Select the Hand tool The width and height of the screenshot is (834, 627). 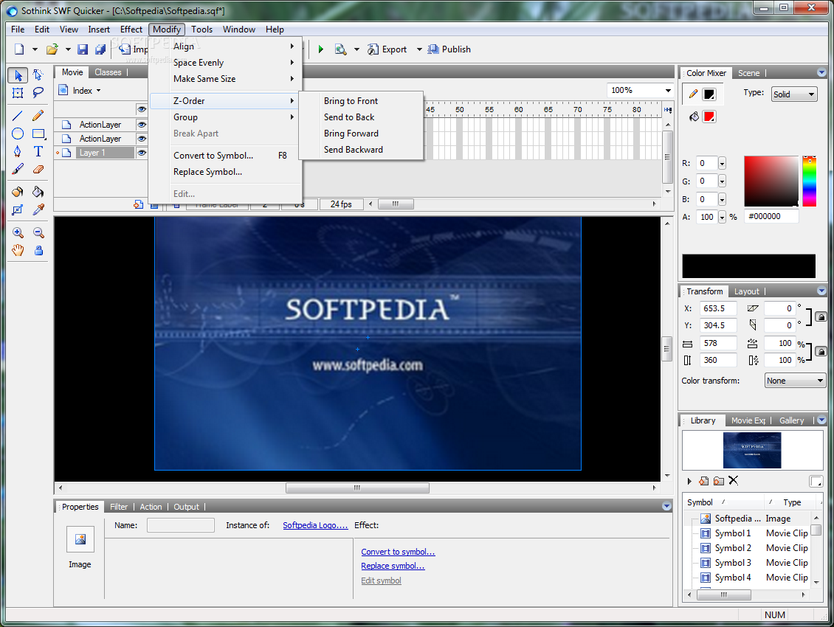(18, 251)
